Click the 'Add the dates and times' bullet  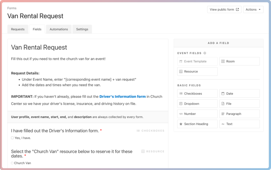click(x=61, y=85)
